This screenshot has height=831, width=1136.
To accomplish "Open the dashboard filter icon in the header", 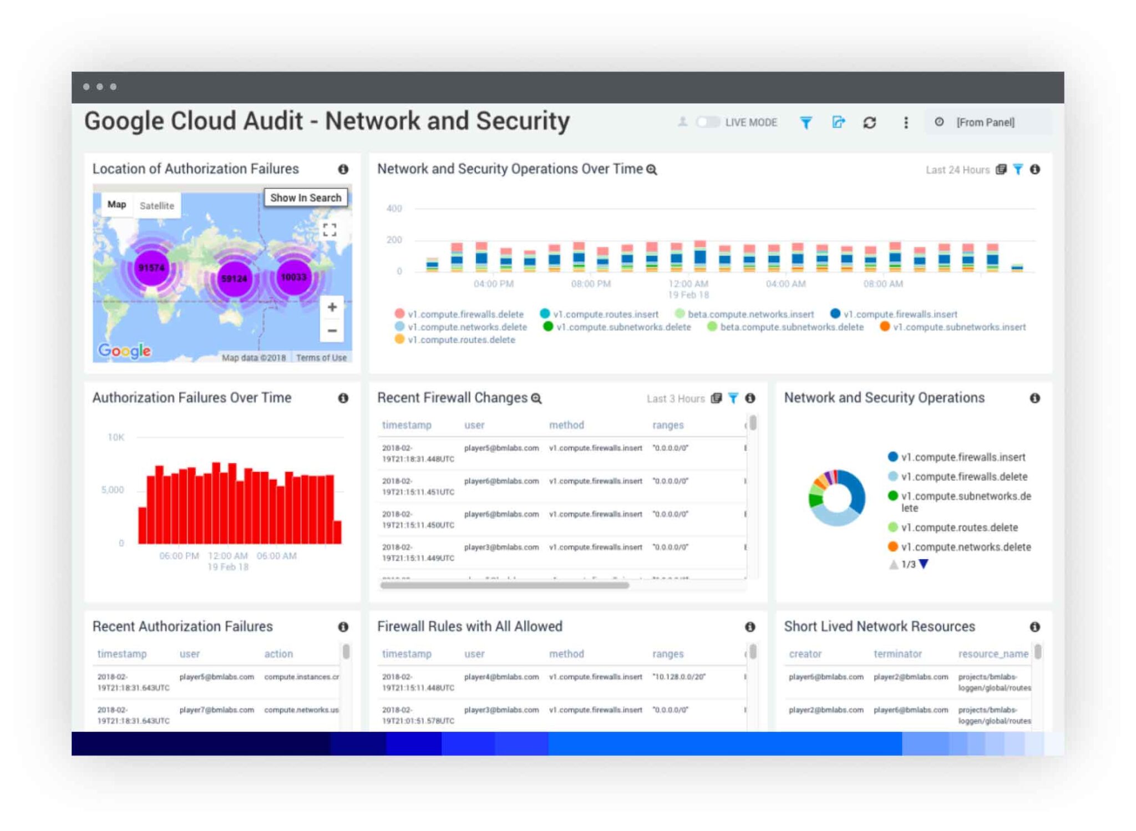I will [x=806, y=123].
